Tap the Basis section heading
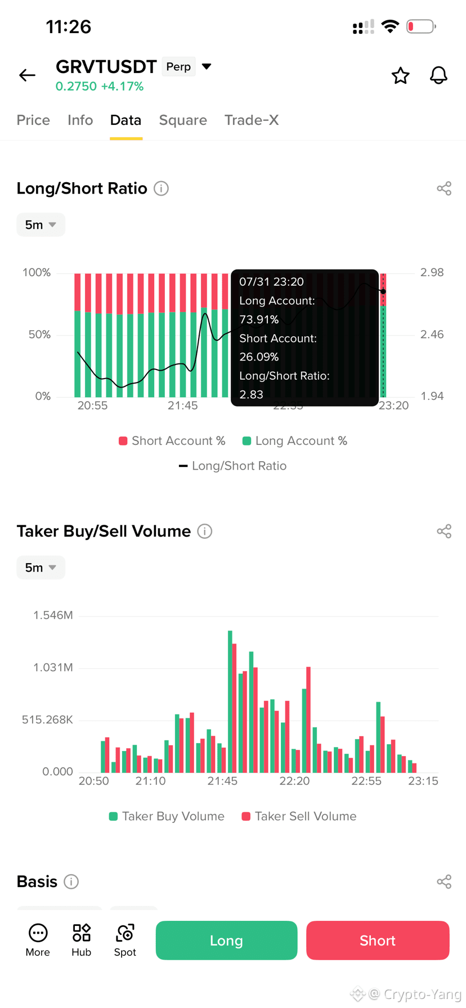Viewport: 466px width, 1008px height. [x=37, y=881]
